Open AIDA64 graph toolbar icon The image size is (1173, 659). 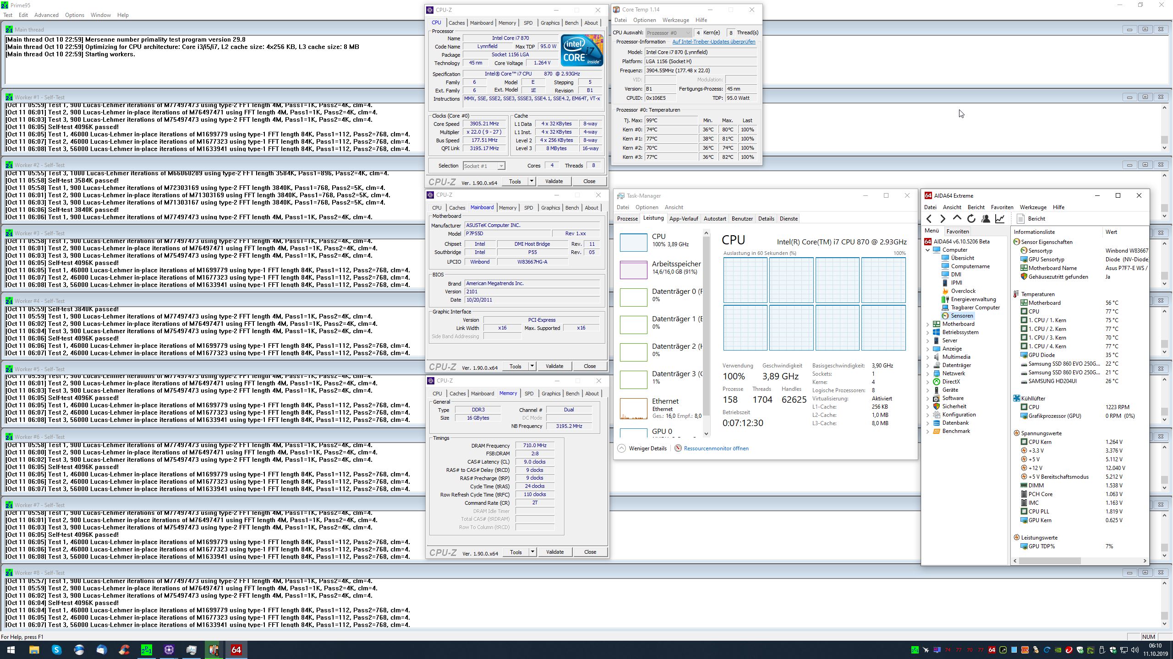click(x=1000, y=219)
